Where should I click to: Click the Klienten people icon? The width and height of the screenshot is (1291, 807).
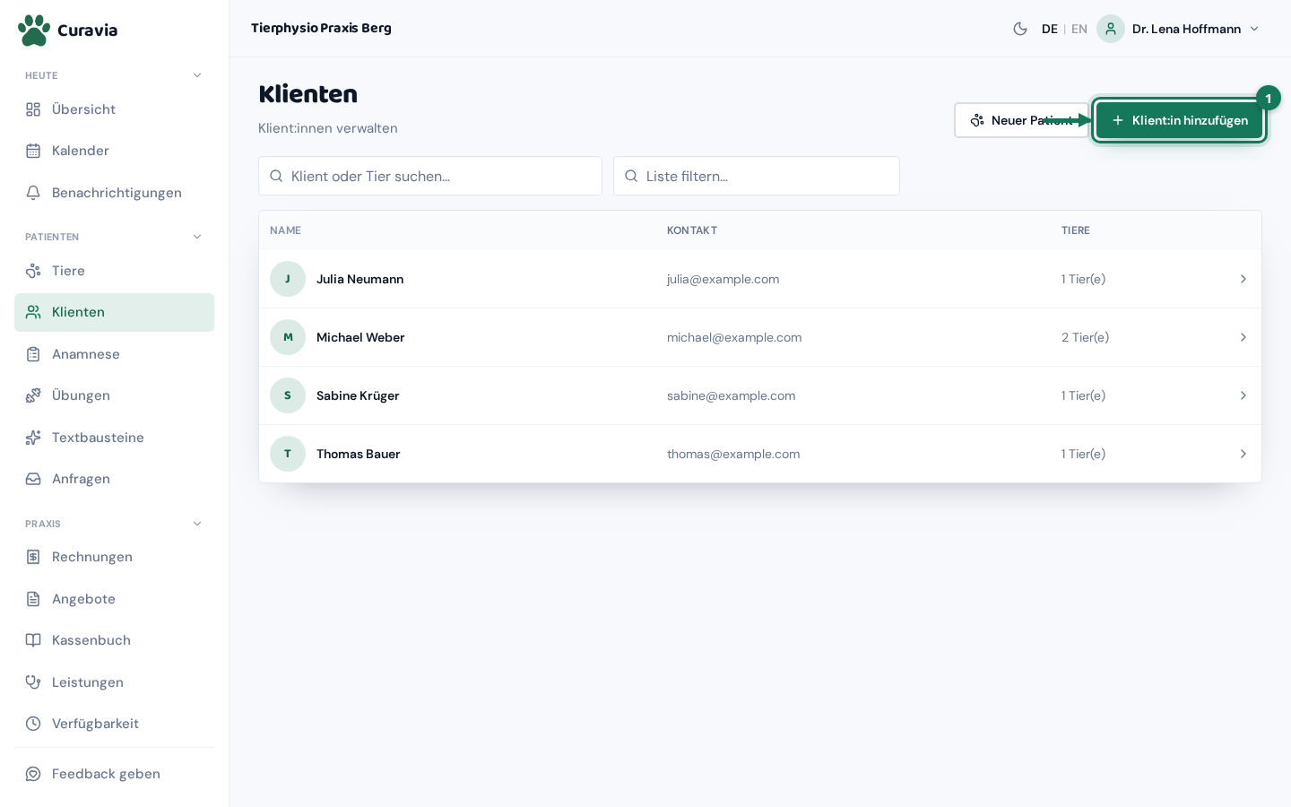[x=33, y=312]
